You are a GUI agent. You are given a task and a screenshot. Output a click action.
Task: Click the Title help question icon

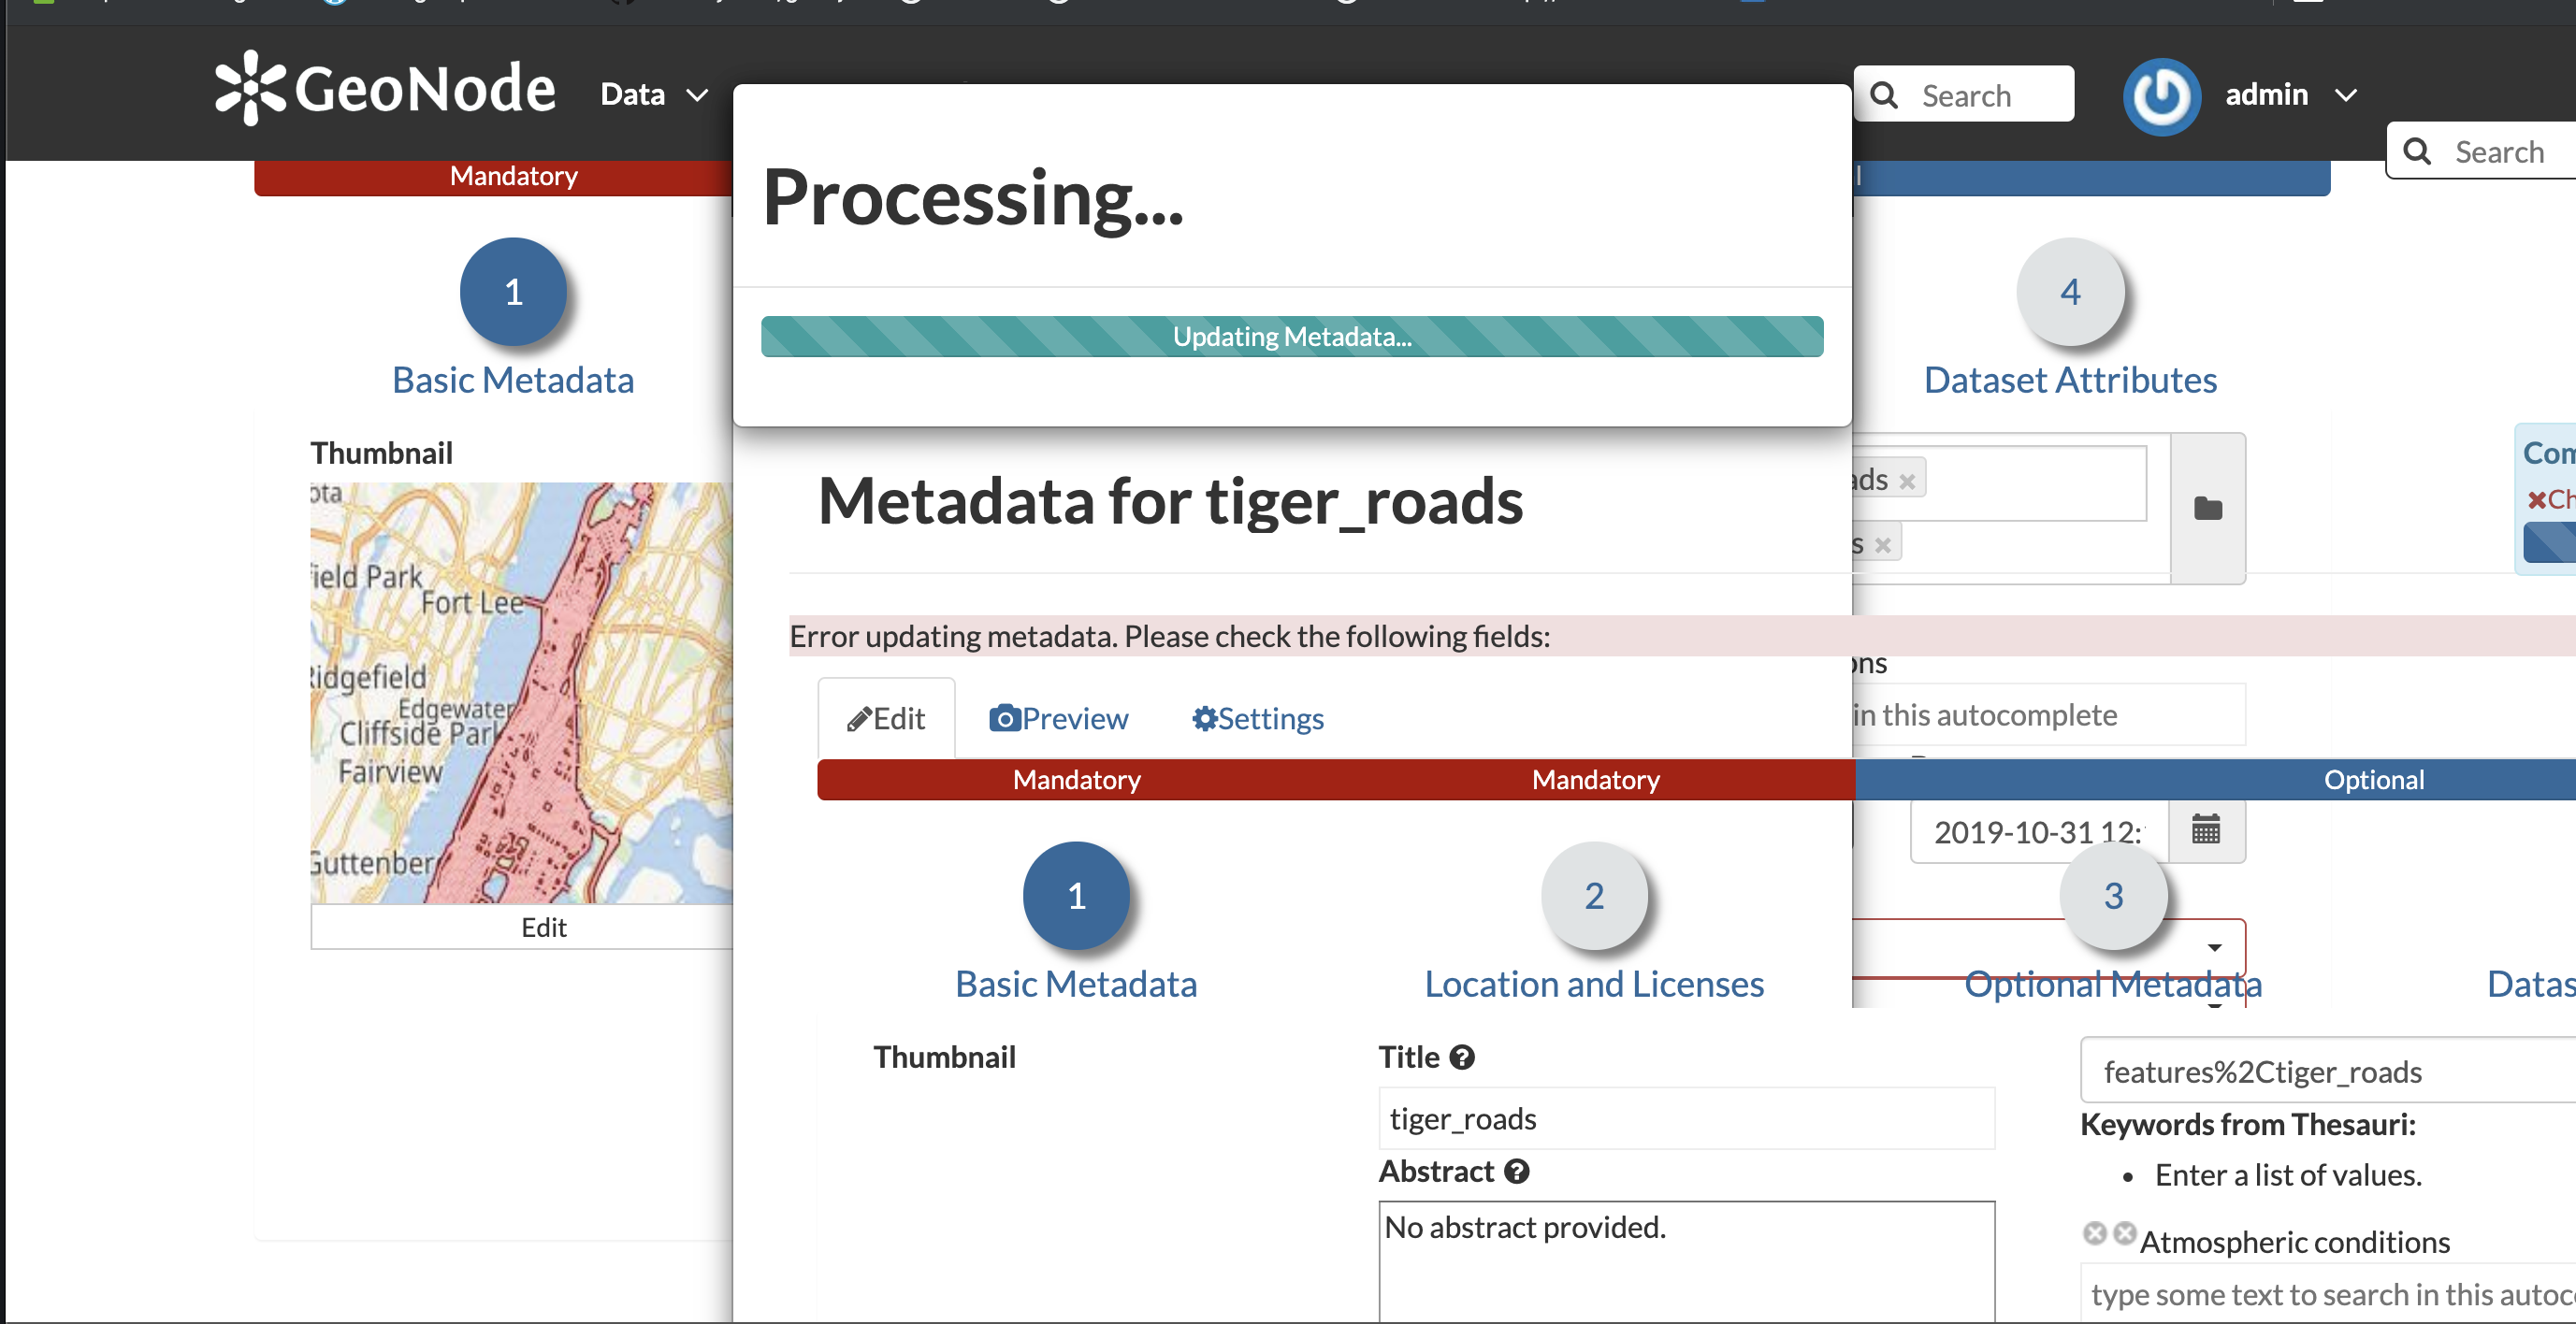click(x=1462, y=1057)
